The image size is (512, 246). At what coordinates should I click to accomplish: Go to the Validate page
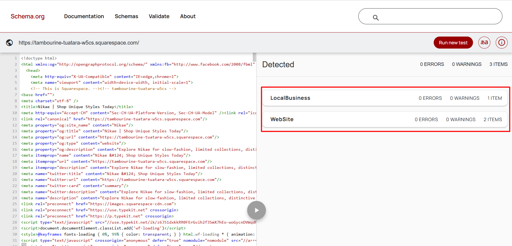(159, 16)
